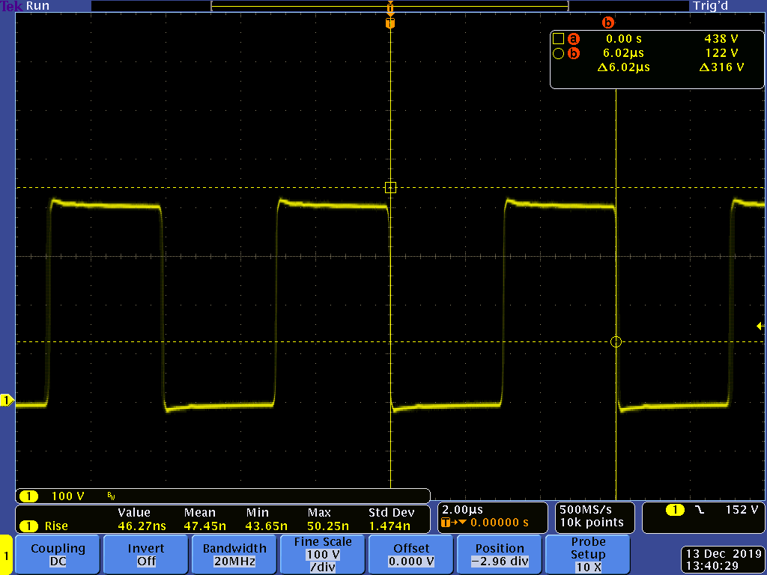Click the trigger level arrow at right edge
Image resolution: width=767 pixels, height=575 pixels.
[760, 326]
